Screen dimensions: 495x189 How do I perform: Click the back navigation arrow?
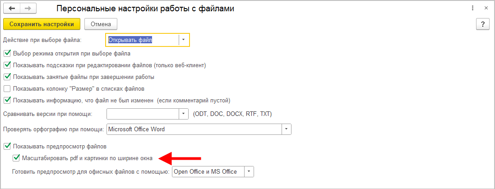point(12,9)
